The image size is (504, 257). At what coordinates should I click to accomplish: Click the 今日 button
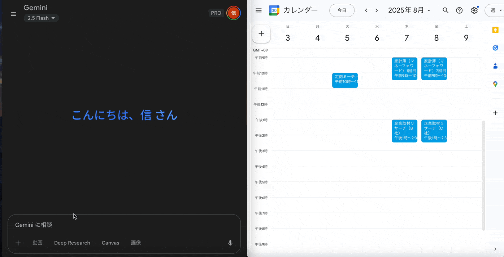[x=342, y=10]
